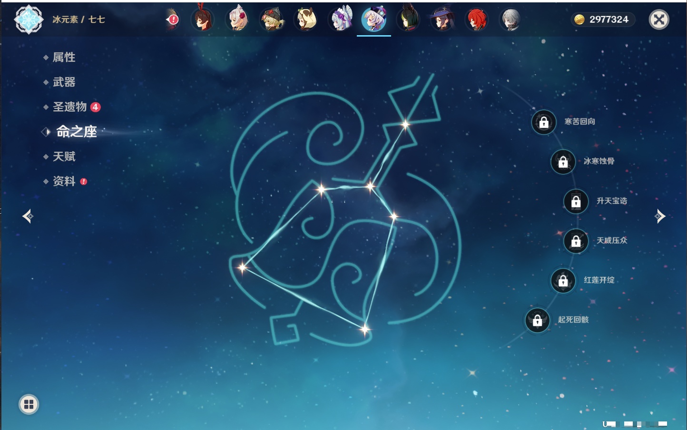View the 起死回骸 constellation node

[538, 320]
